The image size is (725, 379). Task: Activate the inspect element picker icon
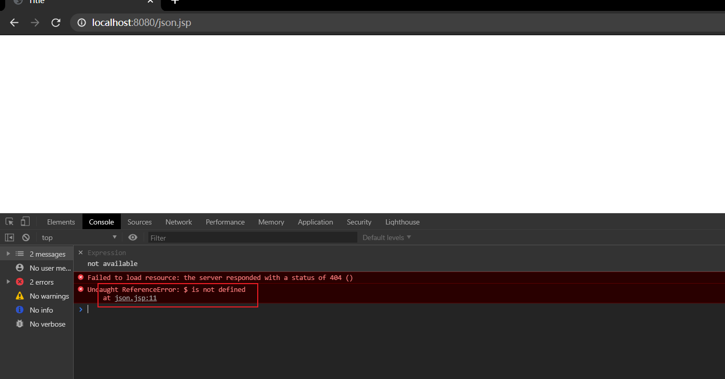pyautogui.click(x=10, y=222)
